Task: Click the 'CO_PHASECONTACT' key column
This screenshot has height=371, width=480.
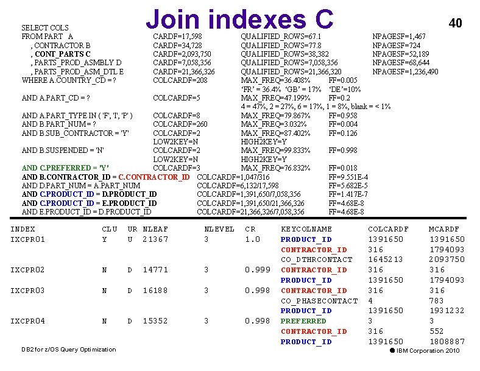Action: 319,301
